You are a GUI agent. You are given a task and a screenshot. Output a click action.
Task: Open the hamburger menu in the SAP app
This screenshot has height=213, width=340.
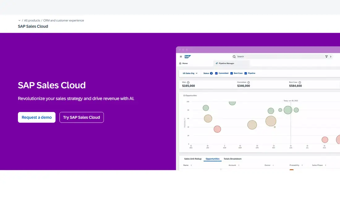pos(181,56)
